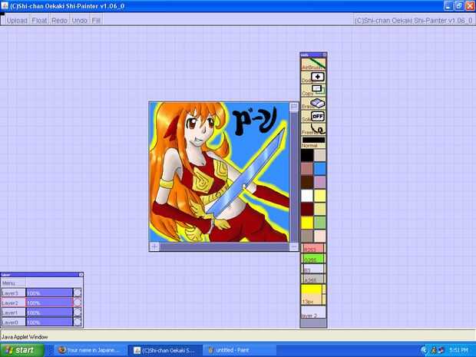The image size is (476, 357).
Task: Select the Freehand drawing mode
Action: (313, 129)
